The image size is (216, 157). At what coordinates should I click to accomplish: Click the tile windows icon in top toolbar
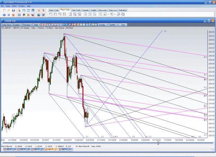[28, 10]
